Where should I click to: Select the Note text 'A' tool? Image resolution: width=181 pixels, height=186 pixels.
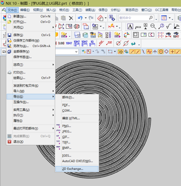coord(130,26)
